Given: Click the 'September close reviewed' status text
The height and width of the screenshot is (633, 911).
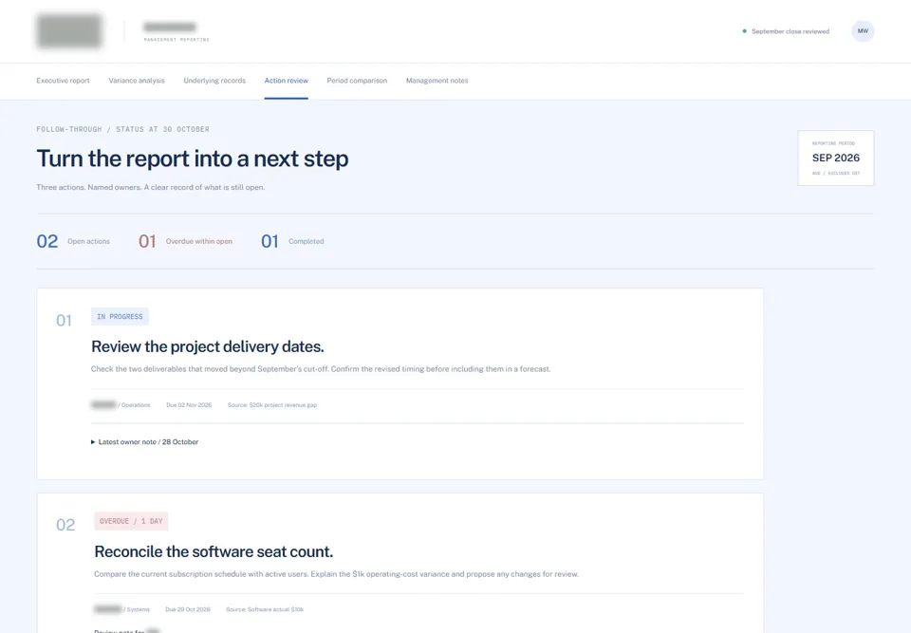Looking at the screenshot, I should (x=790, y=31).
